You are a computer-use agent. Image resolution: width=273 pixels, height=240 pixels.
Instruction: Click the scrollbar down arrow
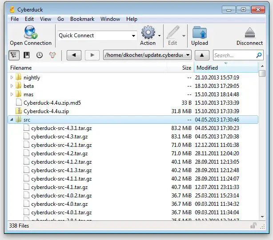(x=262, y=217)
